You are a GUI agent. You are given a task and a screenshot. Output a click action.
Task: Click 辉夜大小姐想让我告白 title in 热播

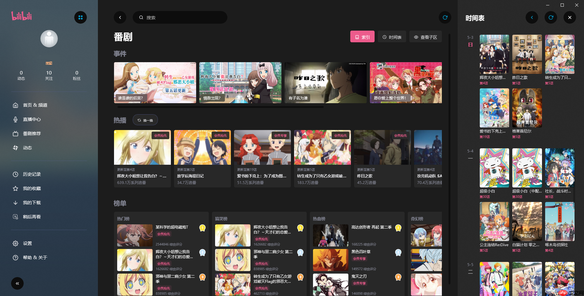[141, 176]
